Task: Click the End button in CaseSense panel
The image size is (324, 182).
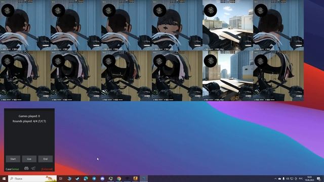Action: pyautogui.click(x=46, y=159)
